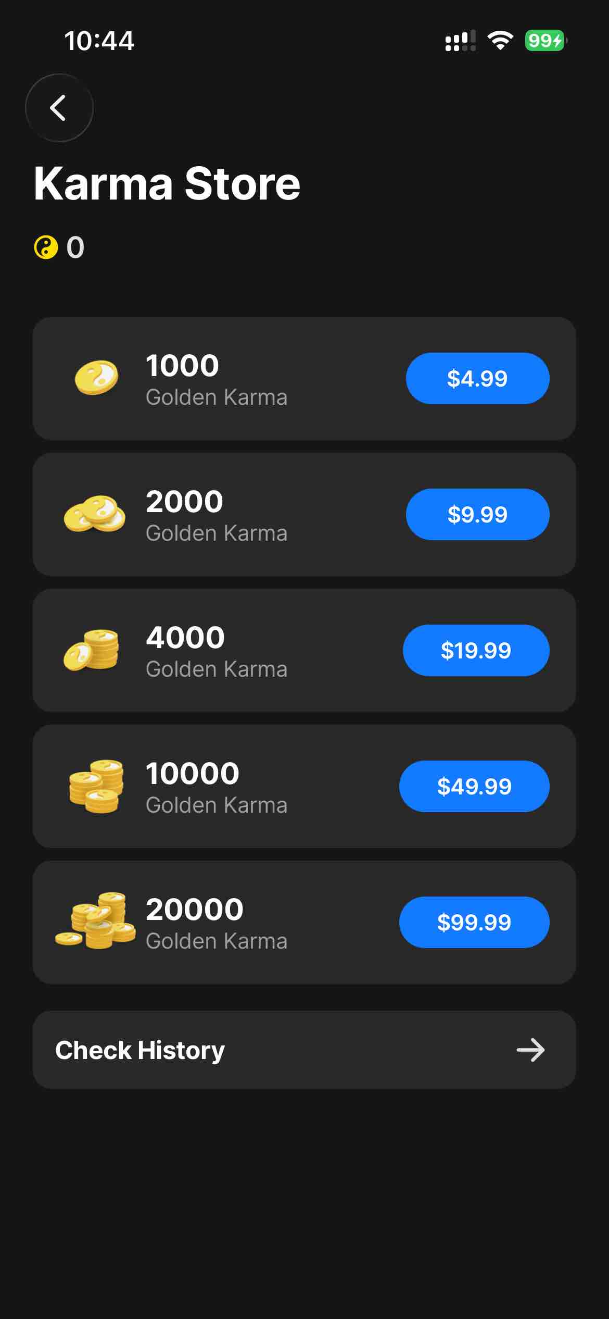Tap the yin-yang karma balance icon

click(46, 247)
